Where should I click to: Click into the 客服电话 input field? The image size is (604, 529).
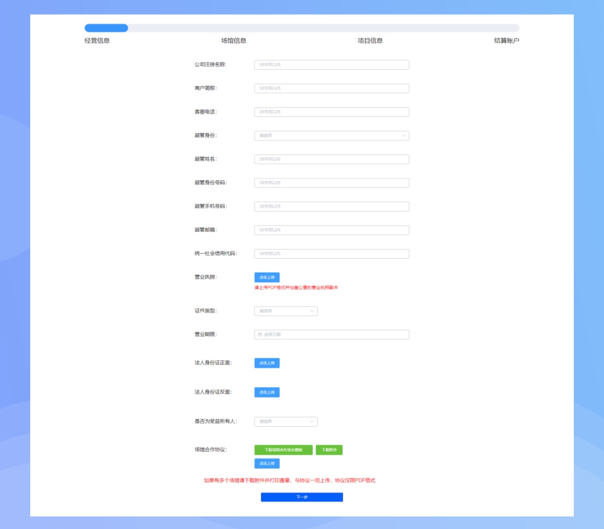(331, 112)
